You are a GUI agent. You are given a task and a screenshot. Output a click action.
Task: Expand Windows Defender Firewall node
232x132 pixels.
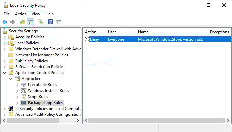pyautogui.click(x=4, y=49)
